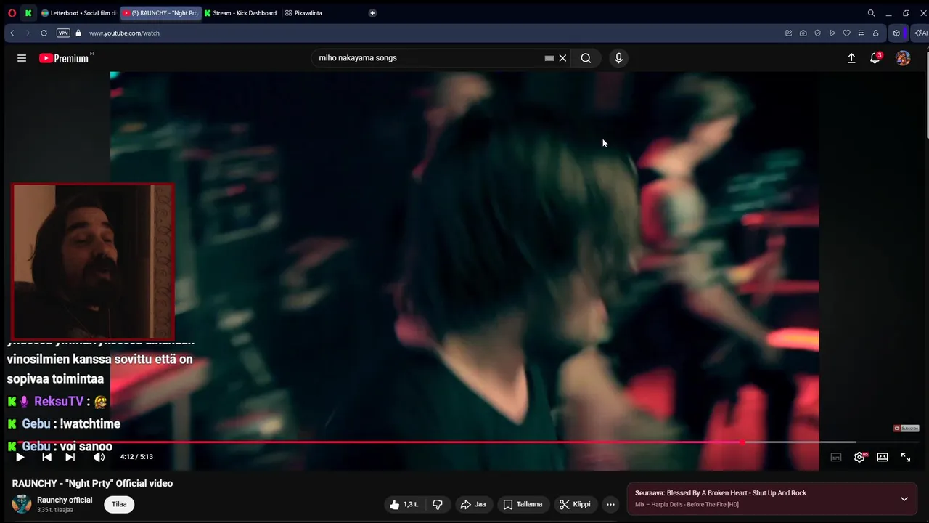The image size is (929, 523).
Task: View site security lock info
Action: pyautogui.click(x=78, y=33)
